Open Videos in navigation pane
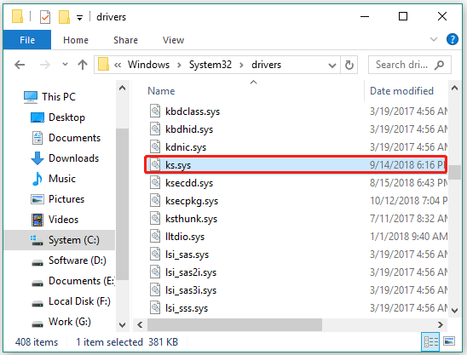The width and height of the screenshot is (467, 355). click(x=55, y=220)
